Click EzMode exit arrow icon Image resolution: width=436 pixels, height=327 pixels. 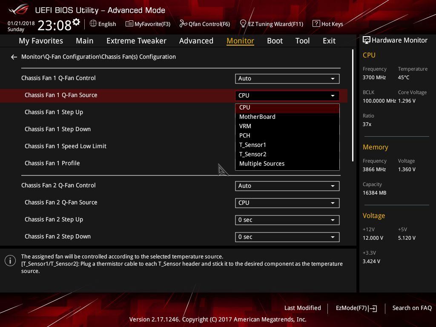373,308
